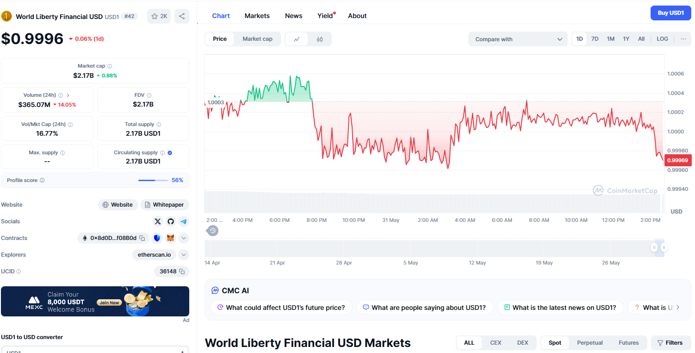Copy the contract address with the copy icon
Viewport: 695px width, 353px height.
pos(142,238)
